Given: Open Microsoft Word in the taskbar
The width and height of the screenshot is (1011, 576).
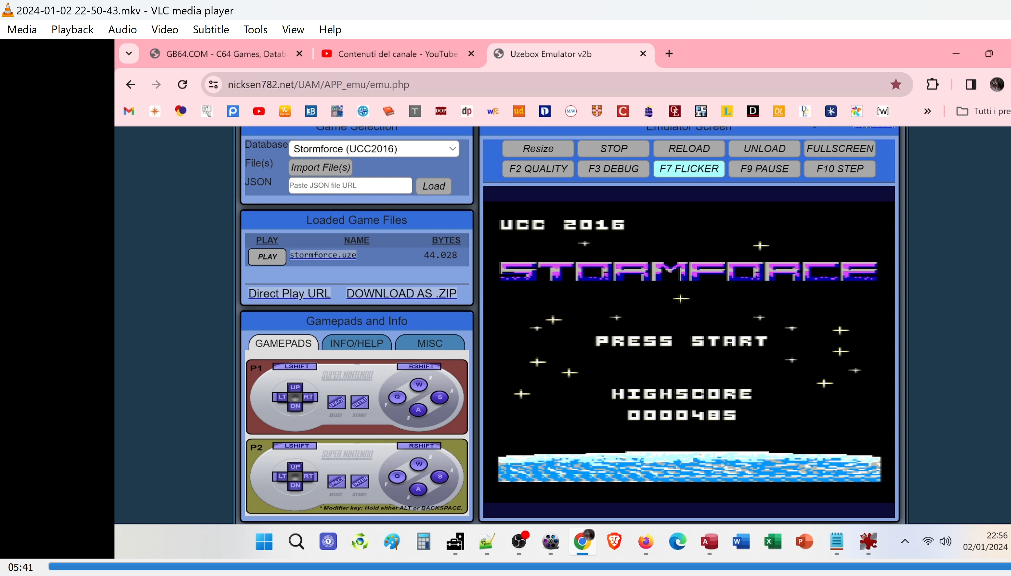Looking at the screenshot, I should pos(741,541).
